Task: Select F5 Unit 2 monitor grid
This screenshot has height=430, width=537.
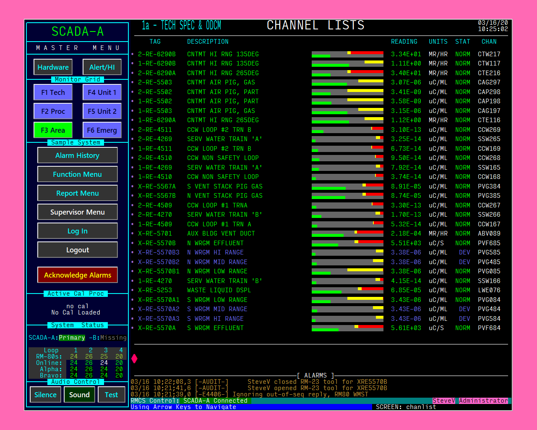Action: [102, 111]
